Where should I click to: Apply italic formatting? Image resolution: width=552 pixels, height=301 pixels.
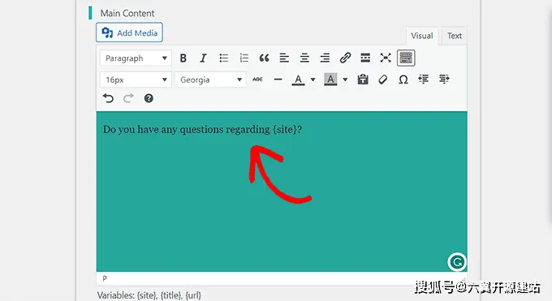pyautogui.click(x=203, y=58)
